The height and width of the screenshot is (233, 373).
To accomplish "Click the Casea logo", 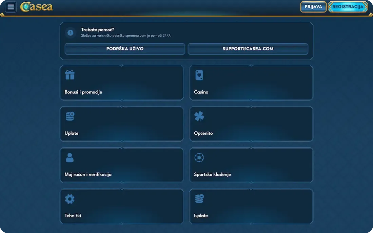I will 37,7.
